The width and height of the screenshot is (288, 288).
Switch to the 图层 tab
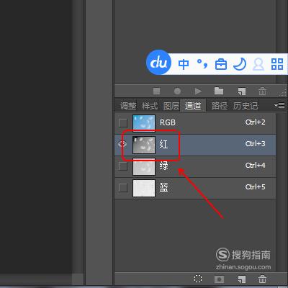coord(171,106)
